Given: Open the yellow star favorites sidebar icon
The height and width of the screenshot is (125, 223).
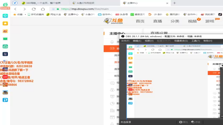Looking at the screenshot, I should click(5, 23).
